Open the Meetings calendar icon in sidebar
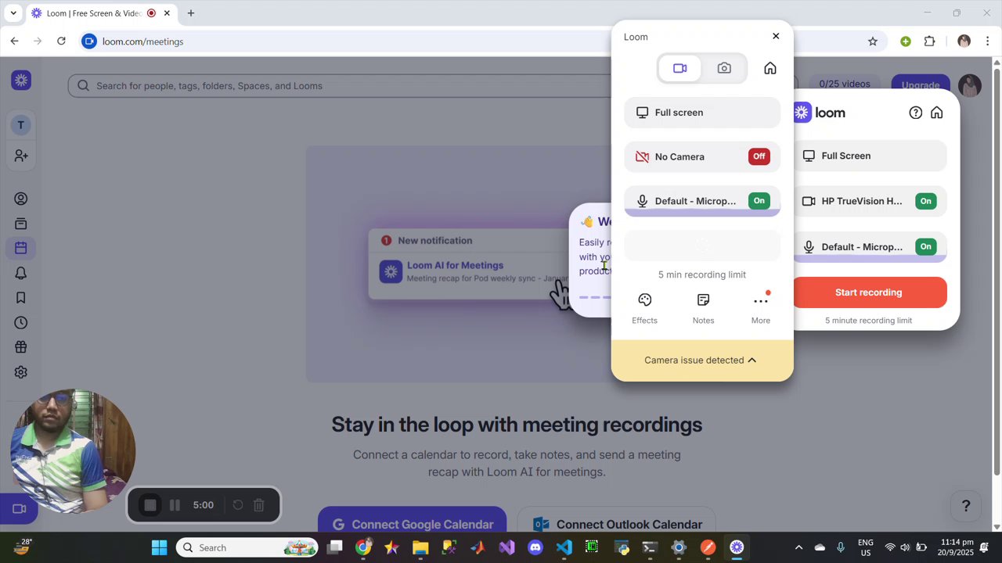The image size is (1002, 563). (x=21, y=248)
